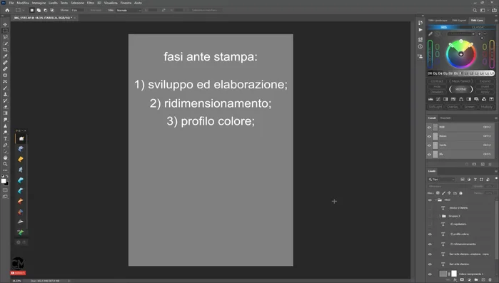Delete layer with trash icon in Livelli panel
Viewport: 499px width, 283px height.
[x=490, y=280]
